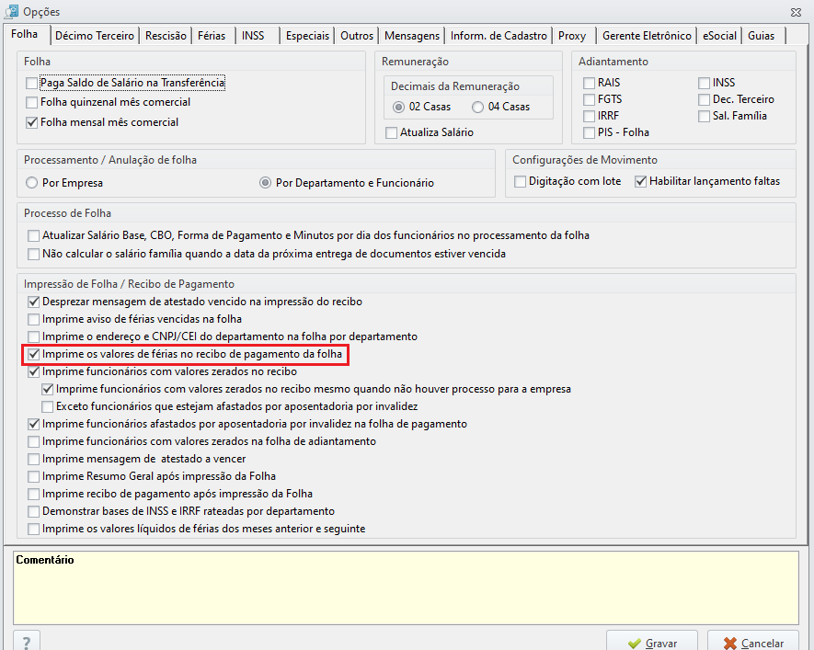
Task: Close the Opções dialog window
Action: (796, 12)
